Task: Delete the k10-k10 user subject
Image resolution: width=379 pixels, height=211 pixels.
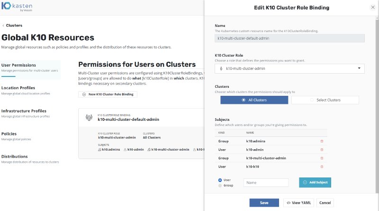Action: click(322, 167)
